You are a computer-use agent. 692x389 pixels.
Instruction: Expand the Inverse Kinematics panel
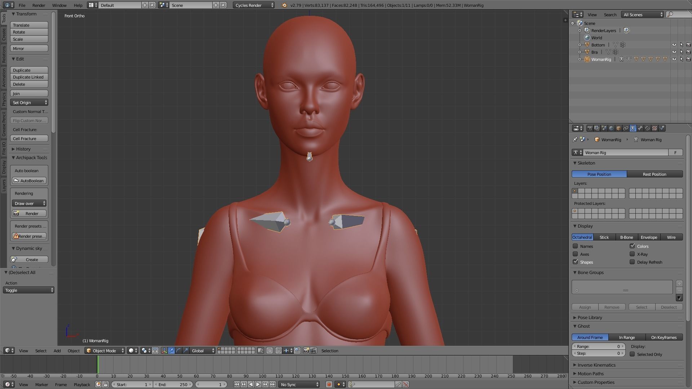[x=596, y=365]
